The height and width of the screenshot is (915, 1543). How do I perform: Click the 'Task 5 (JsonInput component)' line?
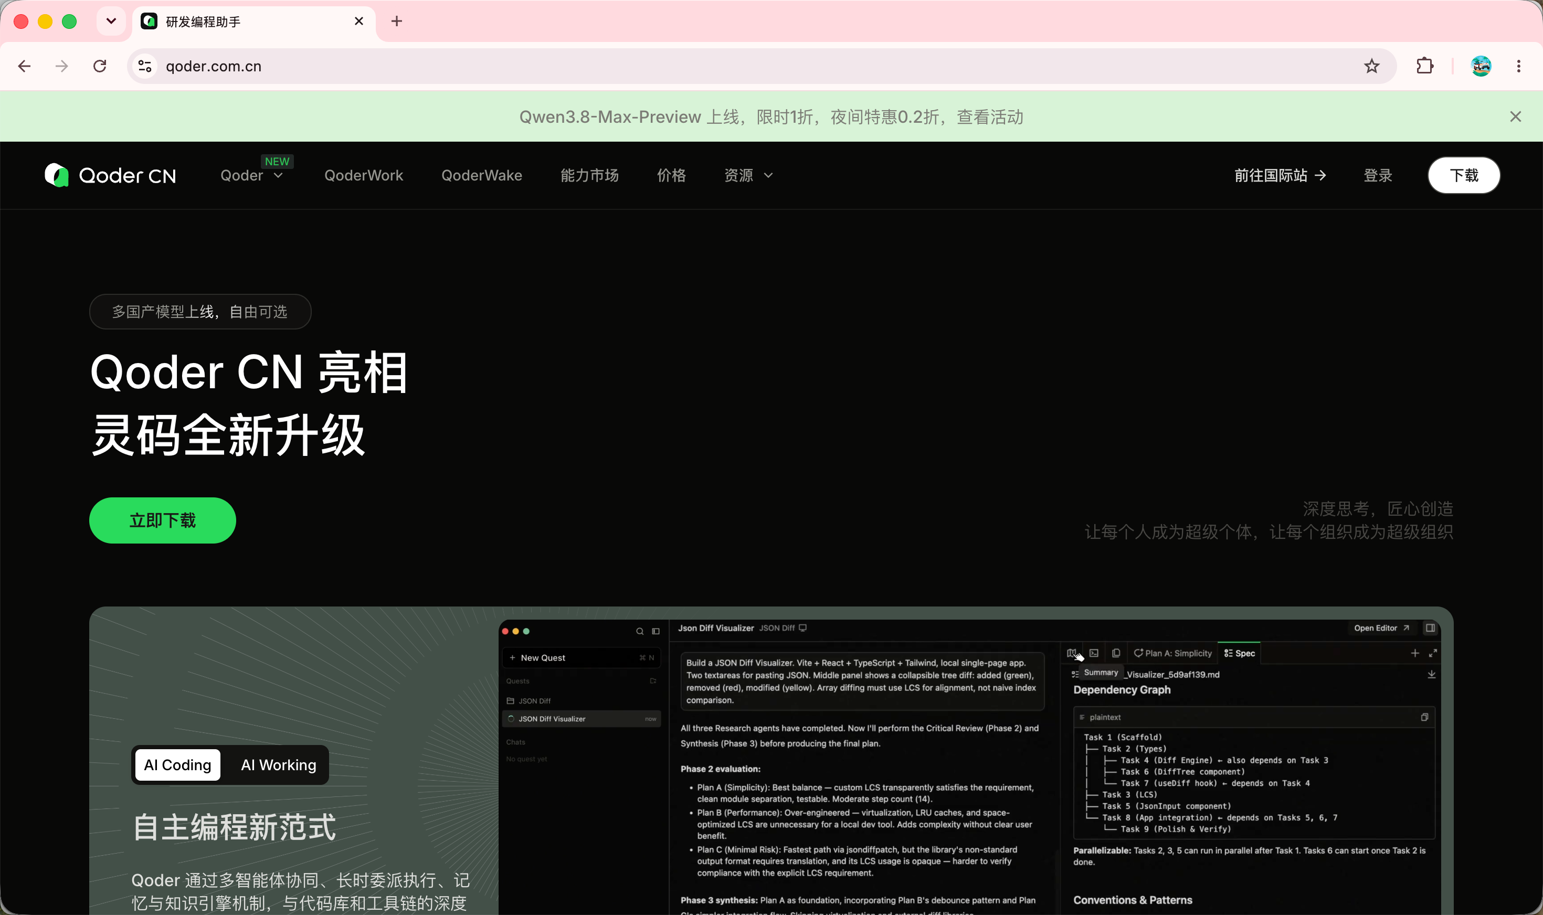(1166, 806)
